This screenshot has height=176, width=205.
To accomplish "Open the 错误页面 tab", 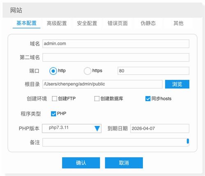I will coord(117,23).
